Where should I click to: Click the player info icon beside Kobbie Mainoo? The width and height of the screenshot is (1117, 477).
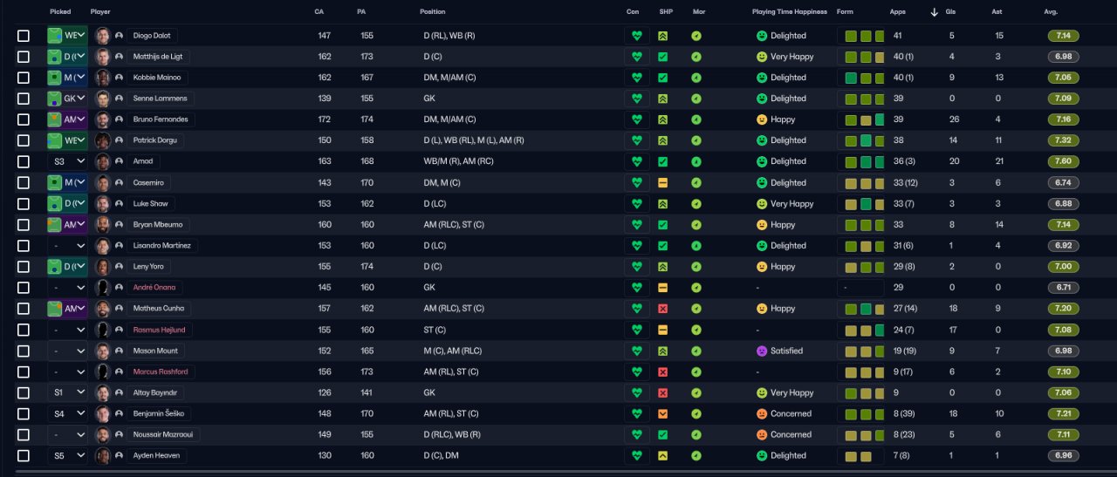point(119,78)
